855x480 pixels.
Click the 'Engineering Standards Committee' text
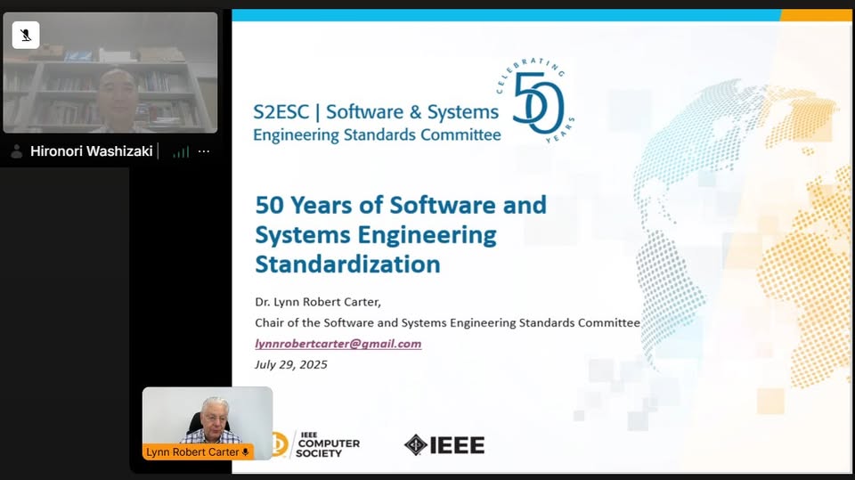(x=377, y=134)
